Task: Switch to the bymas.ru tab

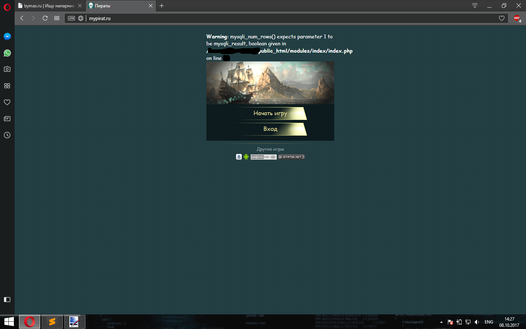Action: 47,6
